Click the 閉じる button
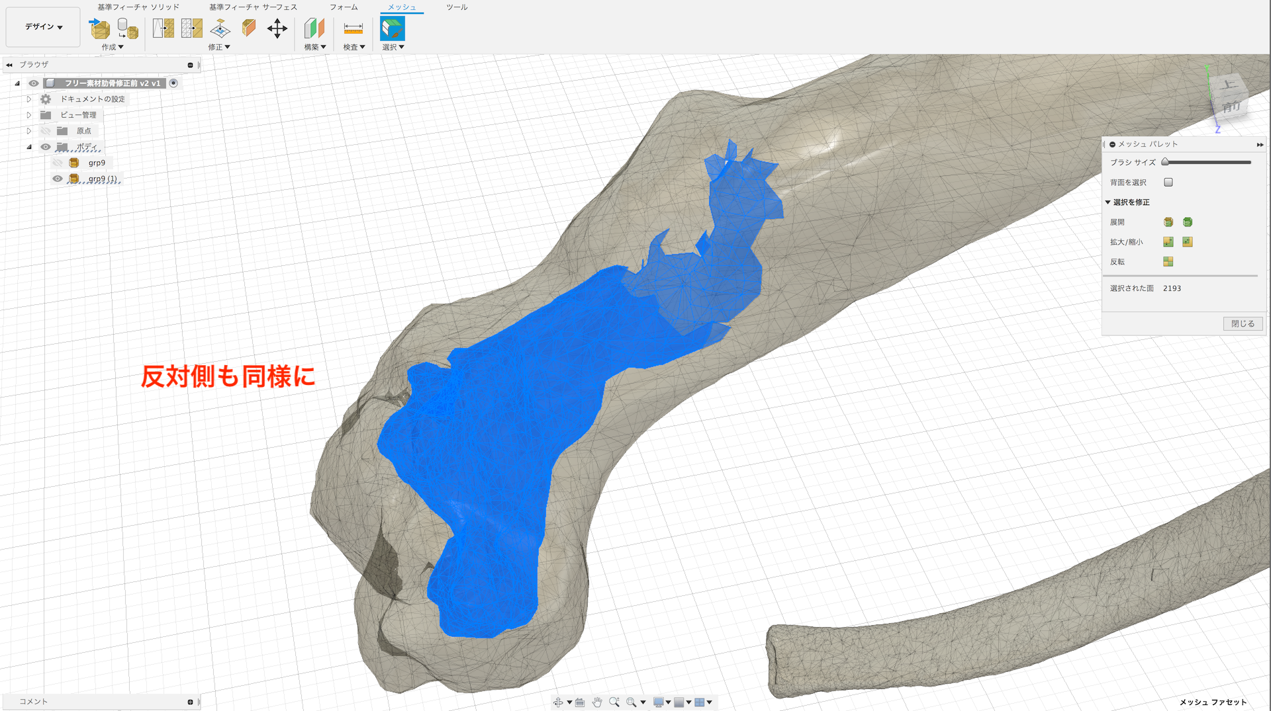This screenshot has width=1271, height=711. 1243,324
